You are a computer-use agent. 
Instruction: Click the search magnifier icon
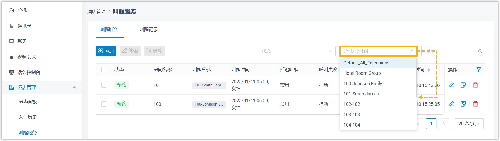point(480,51)
